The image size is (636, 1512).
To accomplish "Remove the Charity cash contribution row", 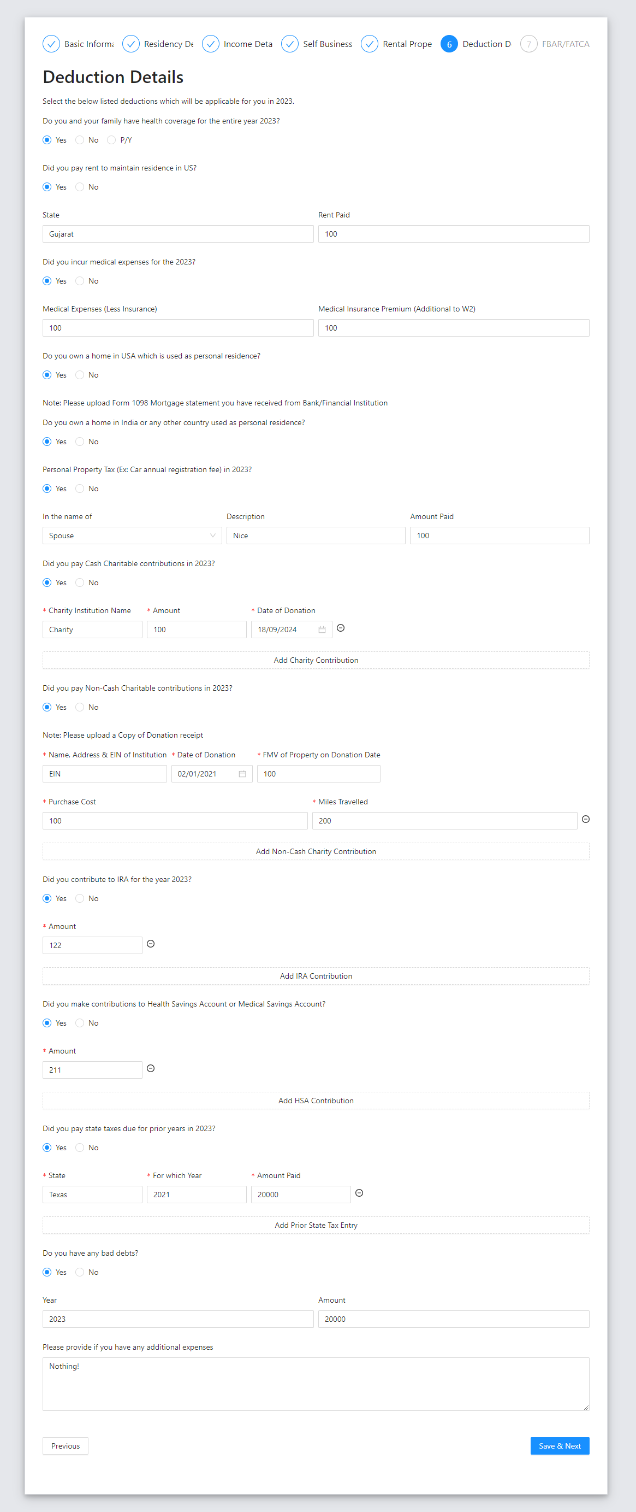I will 341,628.
